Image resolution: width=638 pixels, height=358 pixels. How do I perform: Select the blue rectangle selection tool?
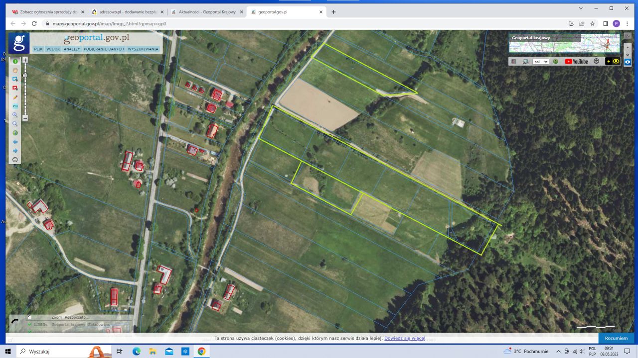pos(15,79)
